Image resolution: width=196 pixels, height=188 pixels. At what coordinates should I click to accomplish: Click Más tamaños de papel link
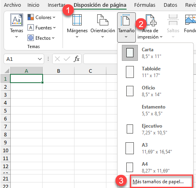158,182
